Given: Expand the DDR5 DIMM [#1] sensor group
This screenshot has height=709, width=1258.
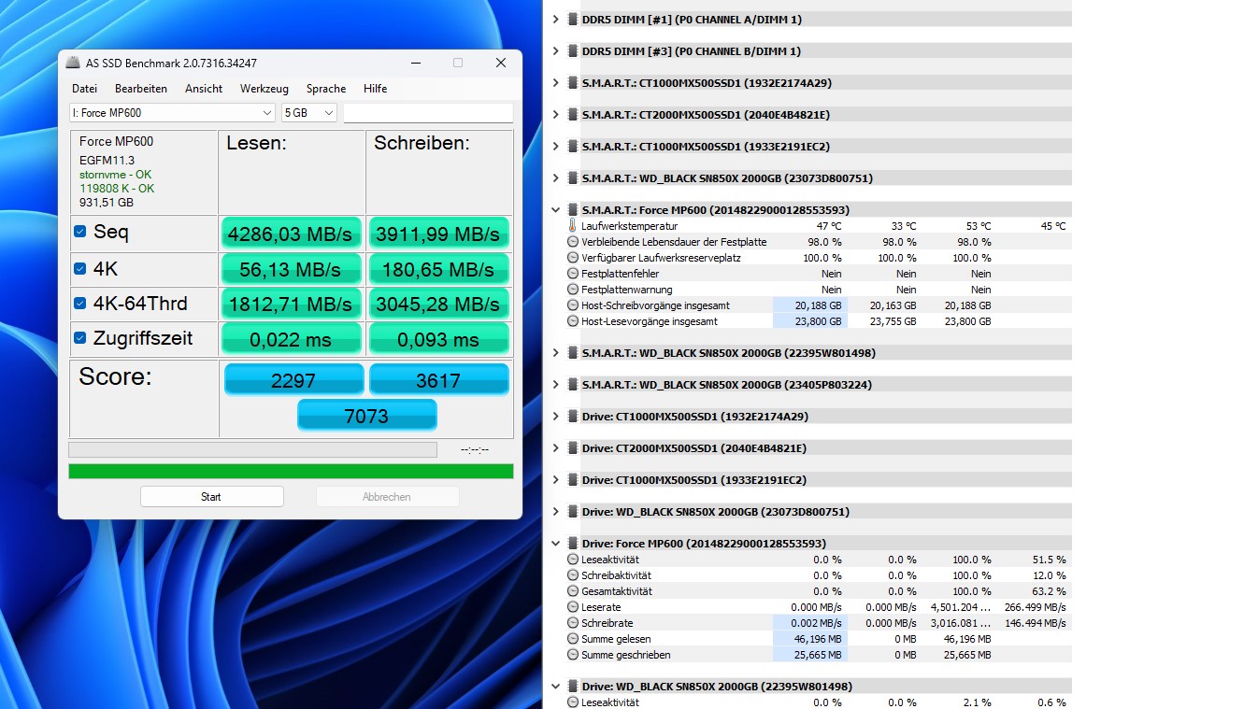Looking at the screenshot, I should point(556,19).
